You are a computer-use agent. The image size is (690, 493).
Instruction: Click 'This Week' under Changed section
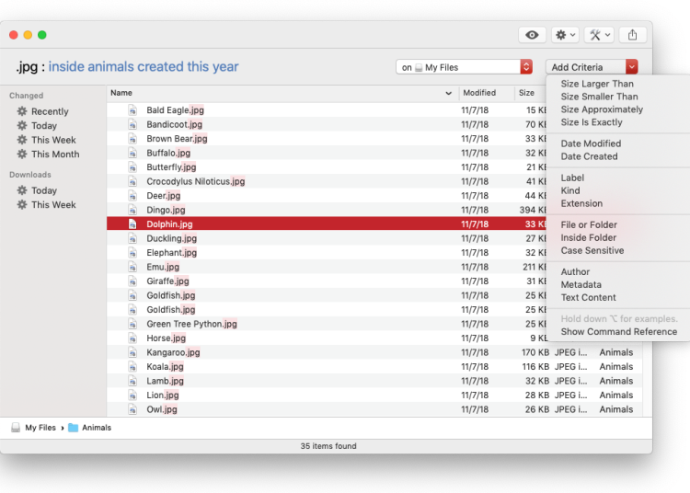[x=53, y=140]
